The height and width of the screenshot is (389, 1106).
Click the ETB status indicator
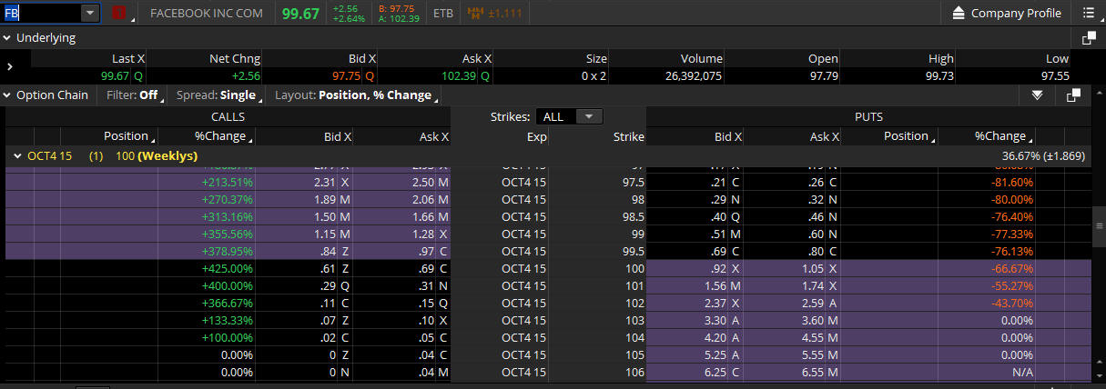(443, 14)
